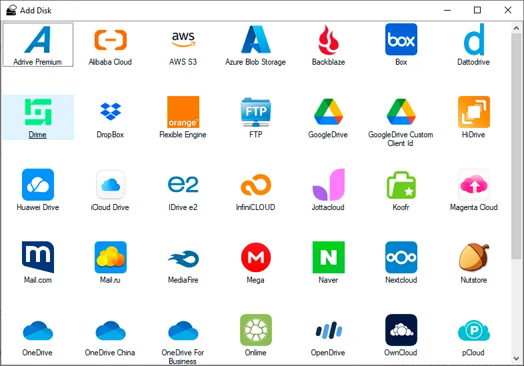
Task: Click the green Naver icon
Action: coord(328,257)
